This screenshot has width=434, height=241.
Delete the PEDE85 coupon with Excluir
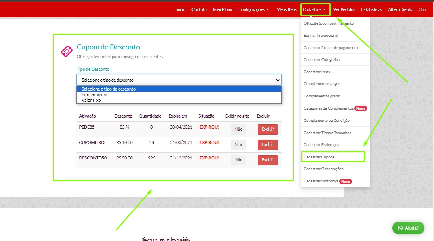[268, 129]
